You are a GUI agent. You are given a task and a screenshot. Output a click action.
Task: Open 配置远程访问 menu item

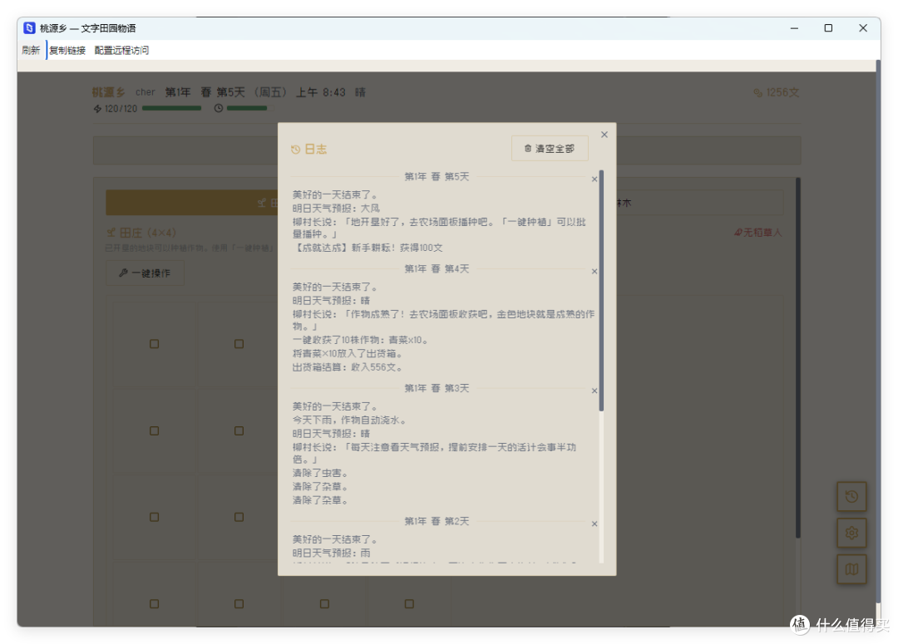[121, 51]
